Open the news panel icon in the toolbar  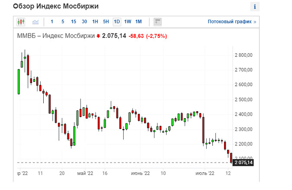point(157,22)
